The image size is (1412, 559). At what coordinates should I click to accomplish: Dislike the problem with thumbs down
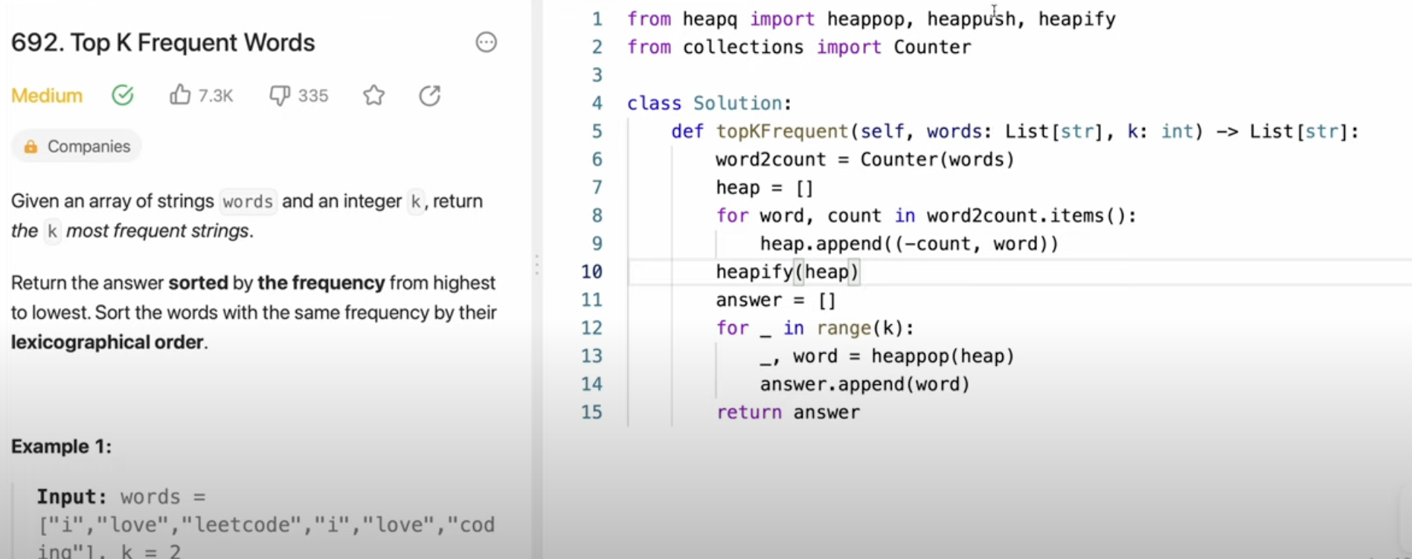pyautogui.click(x=280, y=95)
